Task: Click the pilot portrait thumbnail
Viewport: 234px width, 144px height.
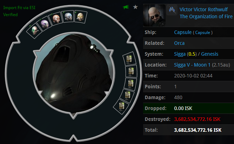Action: coord(154,15)
